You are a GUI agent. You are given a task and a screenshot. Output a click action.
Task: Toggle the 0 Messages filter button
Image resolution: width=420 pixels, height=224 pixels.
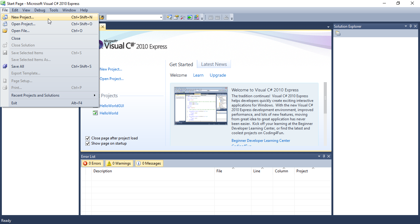click(149, 163)
